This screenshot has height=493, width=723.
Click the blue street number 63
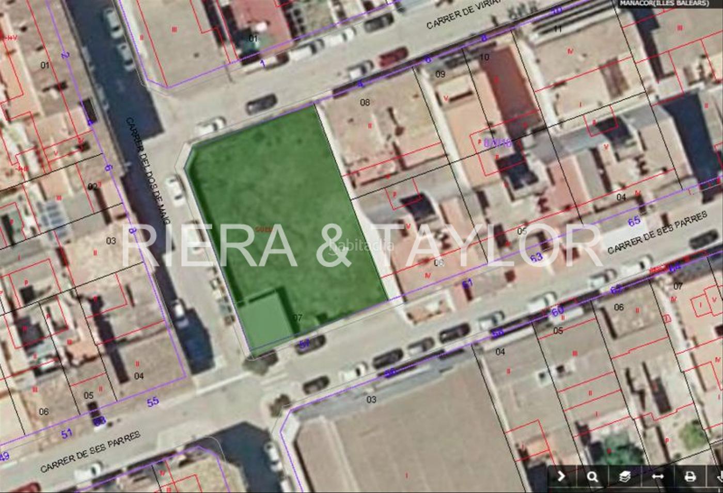[x=537, y=257]
